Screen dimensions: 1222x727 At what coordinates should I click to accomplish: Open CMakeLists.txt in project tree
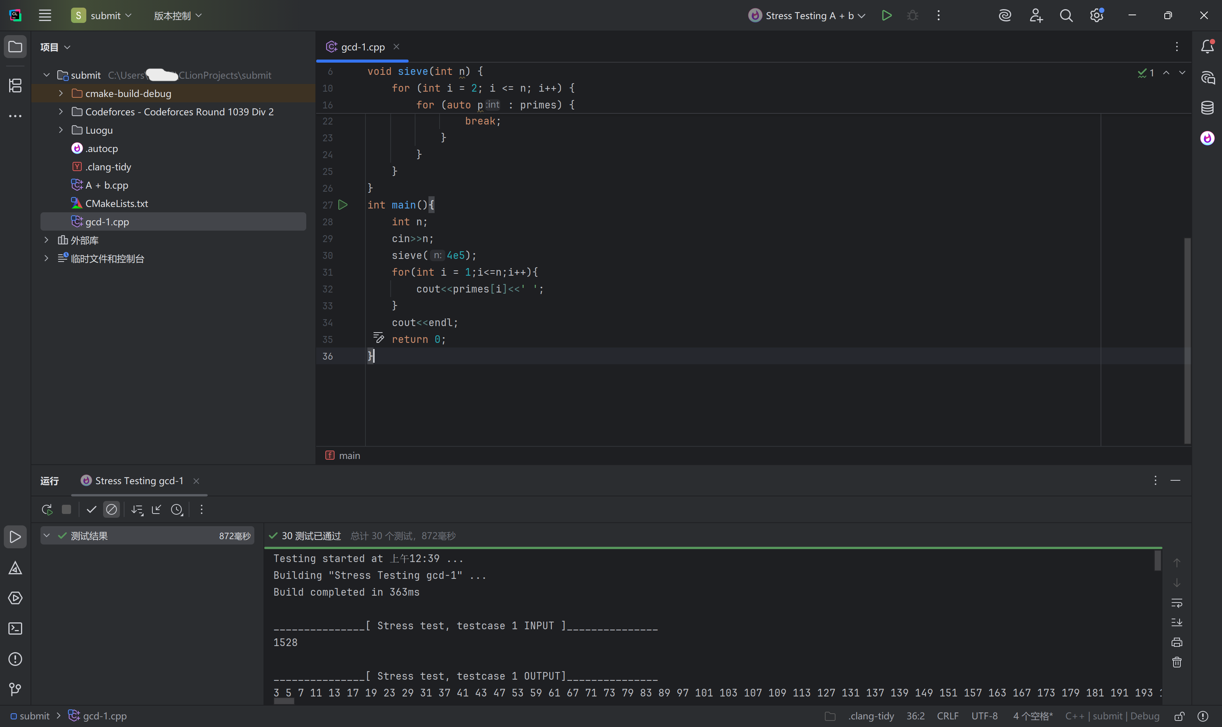[116, 203]
